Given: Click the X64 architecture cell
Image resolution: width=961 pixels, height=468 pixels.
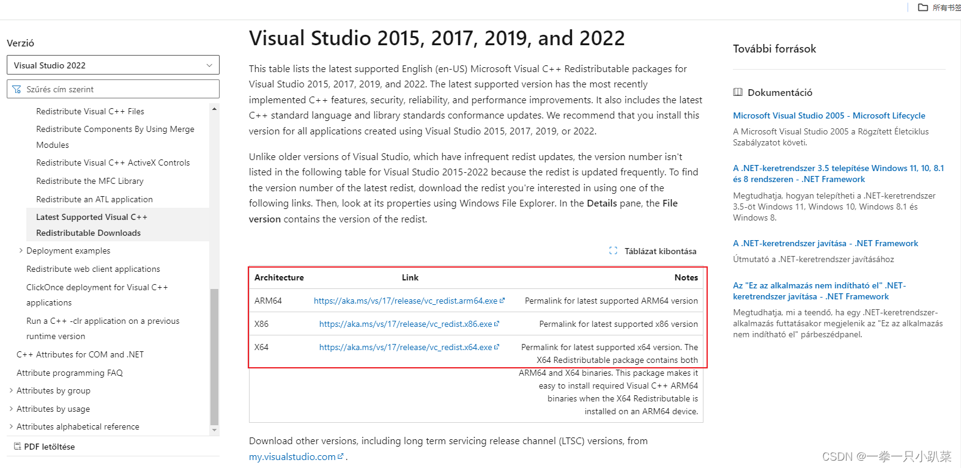Looking at the screenshot, I should pyautogui.click(x=261, y=347).
